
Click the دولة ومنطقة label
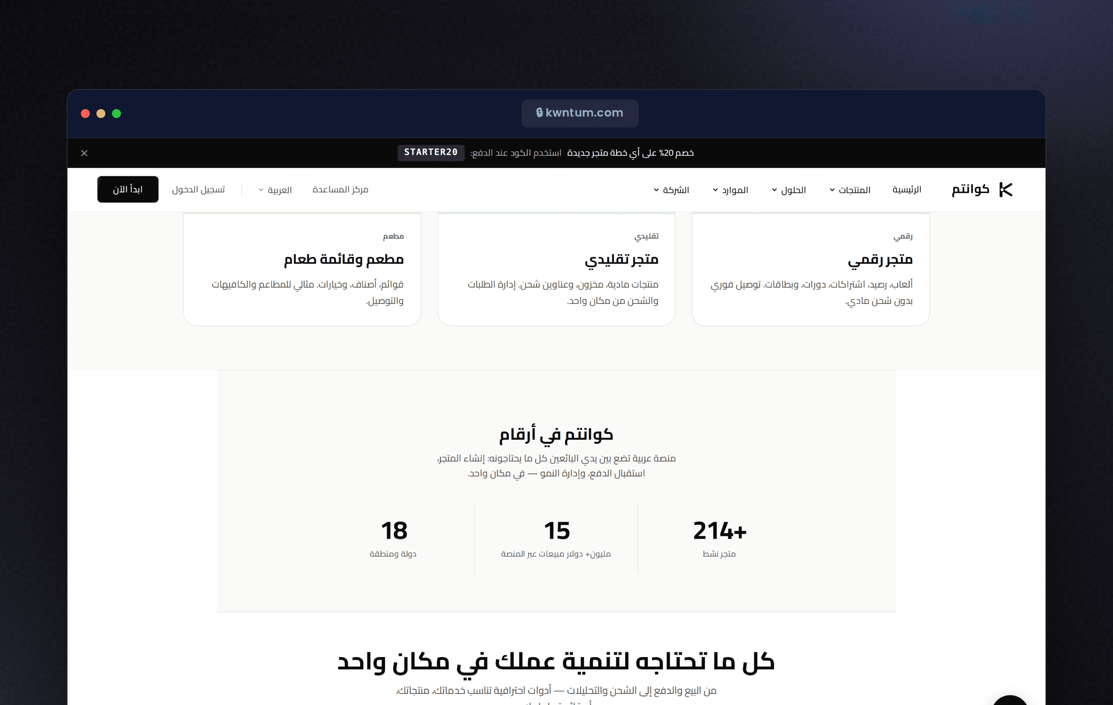[x=393, y=554]
